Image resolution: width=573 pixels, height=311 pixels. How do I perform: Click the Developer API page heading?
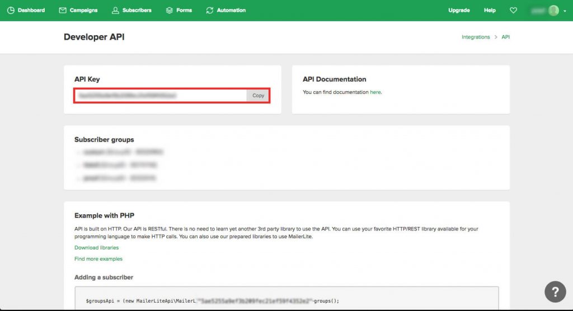click(94, 37)
